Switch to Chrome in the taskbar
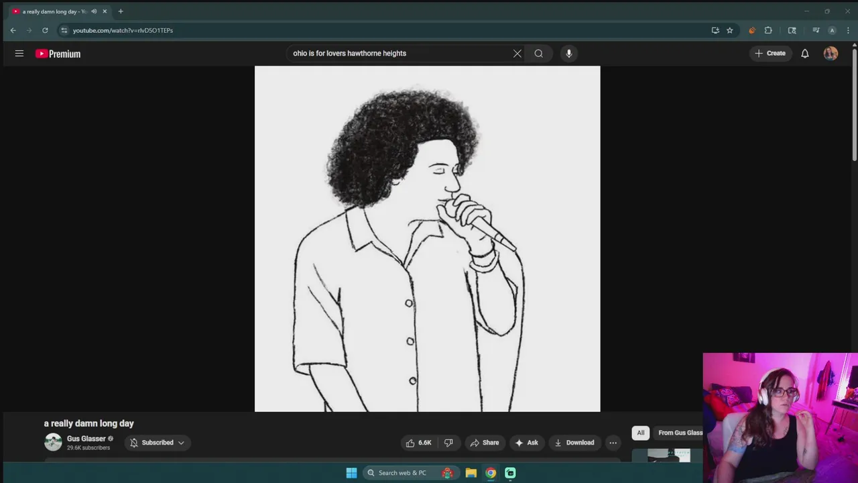 (x=491, y=473)
